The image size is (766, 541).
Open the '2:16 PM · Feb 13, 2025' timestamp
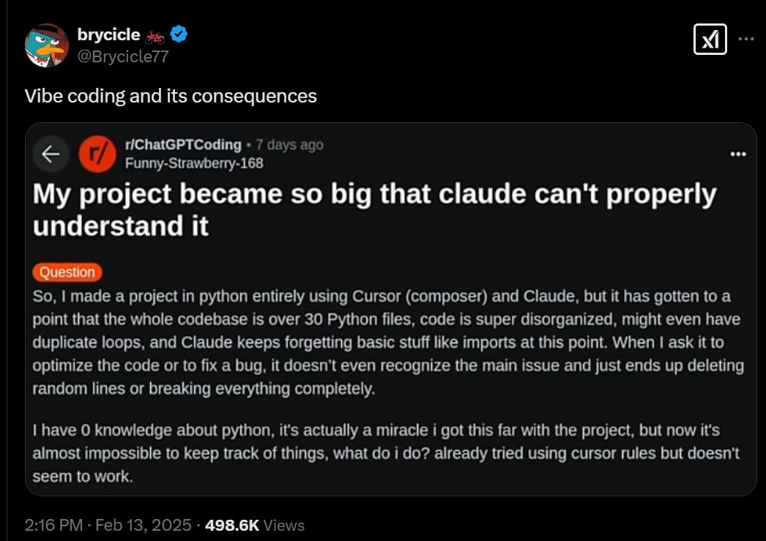tap(108, 525)
